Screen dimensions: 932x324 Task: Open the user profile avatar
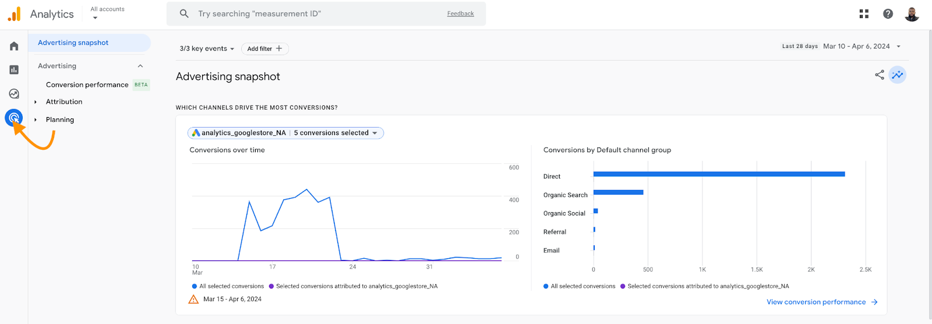coord(912,14)
